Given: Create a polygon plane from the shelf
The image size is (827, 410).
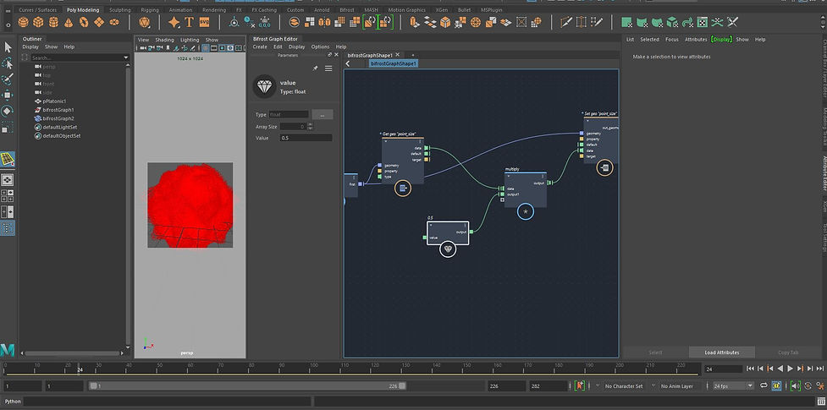Looking at the screenshot, I should pos(99,22).
